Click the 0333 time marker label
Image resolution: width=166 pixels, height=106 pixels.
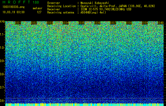(x=50, y=23)
